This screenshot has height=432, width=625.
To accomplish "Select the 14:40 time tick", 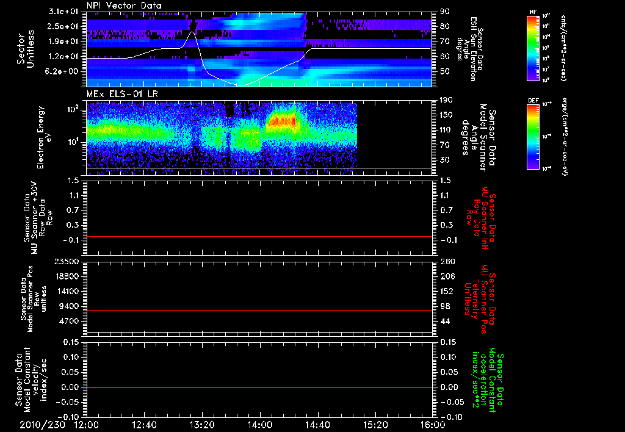I will pyautogui.click(x=317, y=425).
